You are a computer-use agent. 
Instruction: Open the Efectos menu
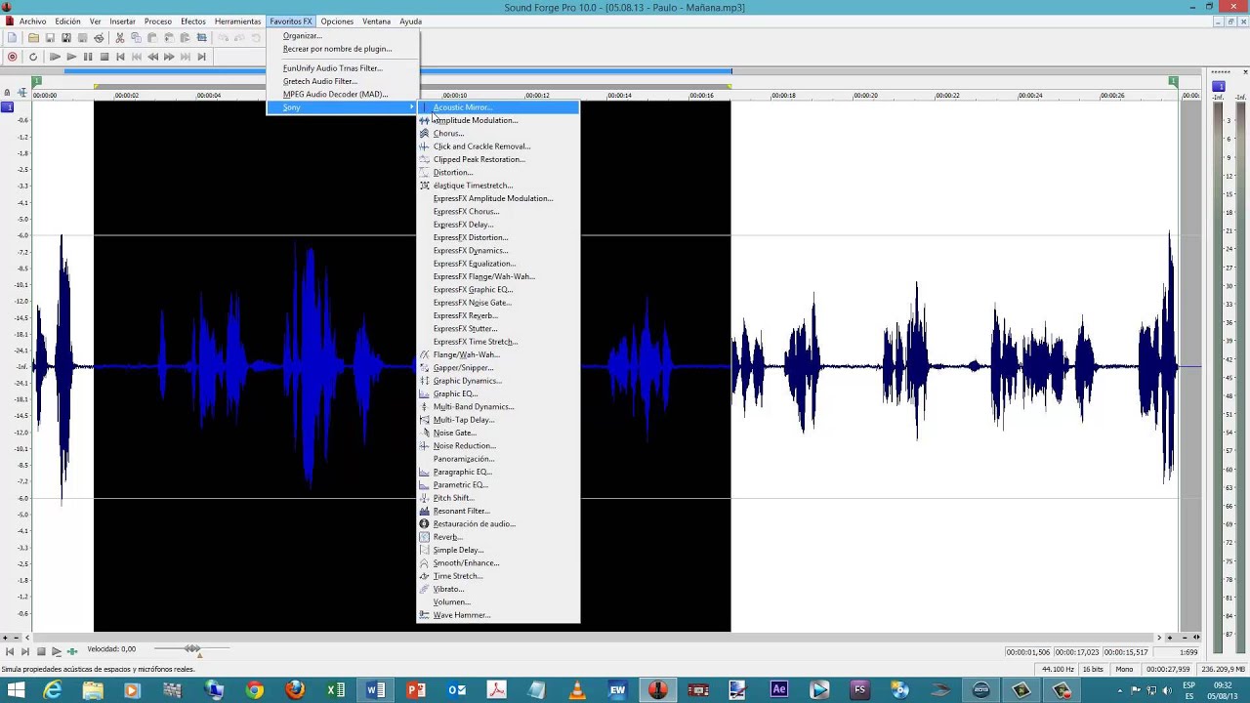(x=193, y=21)
